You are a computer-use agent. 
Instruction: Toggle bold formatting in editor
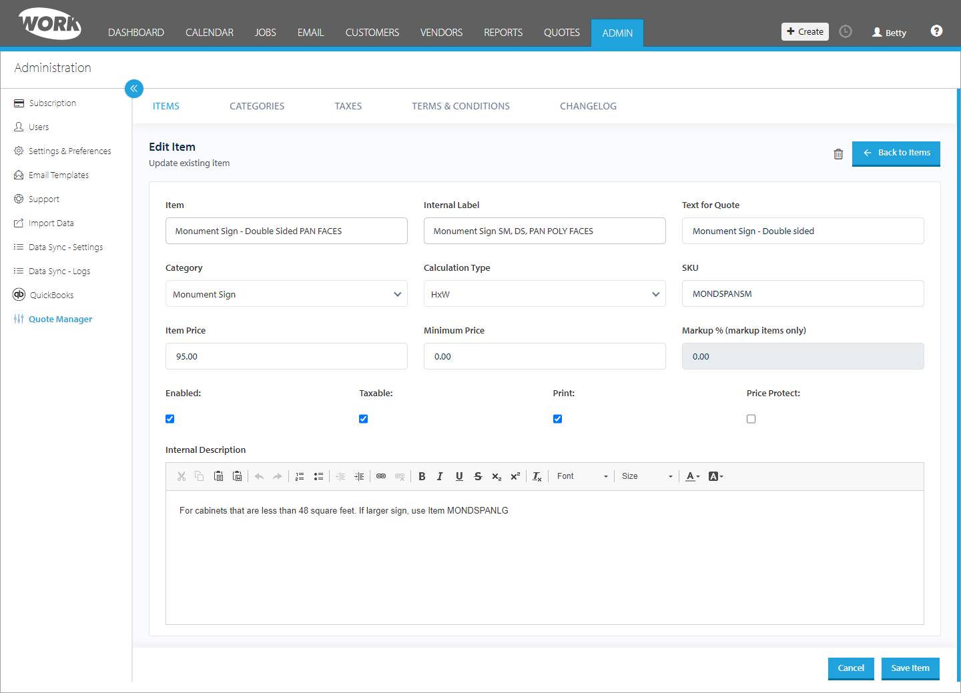[x=422, y=476]
